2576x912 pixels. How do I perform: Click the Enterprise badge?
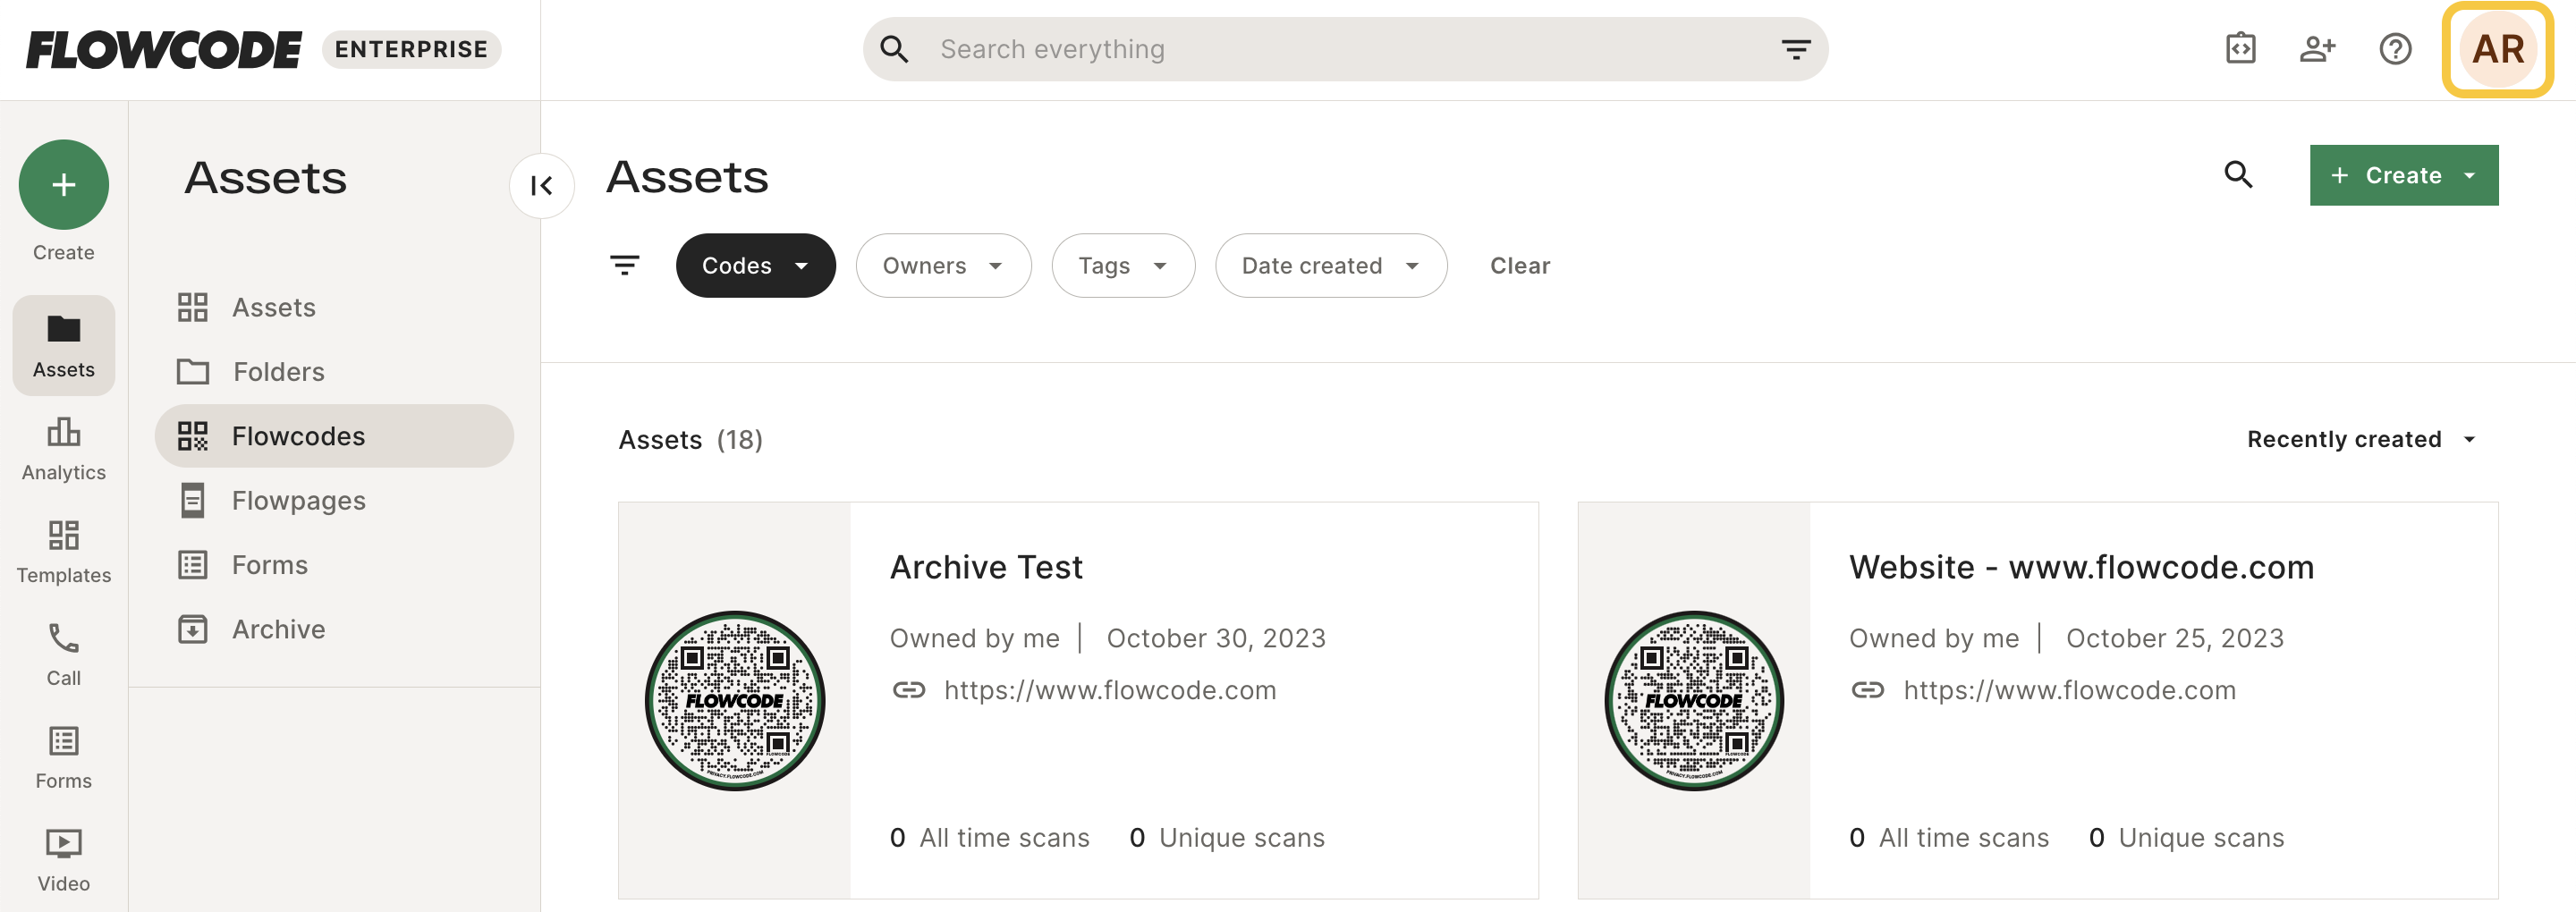[411, 49]
